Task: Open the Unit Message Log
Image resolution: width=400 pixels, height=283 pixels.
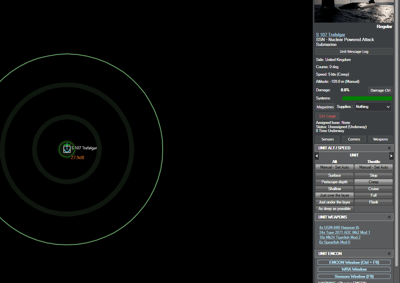Action: pyautogui.click(x=354, y=52)
